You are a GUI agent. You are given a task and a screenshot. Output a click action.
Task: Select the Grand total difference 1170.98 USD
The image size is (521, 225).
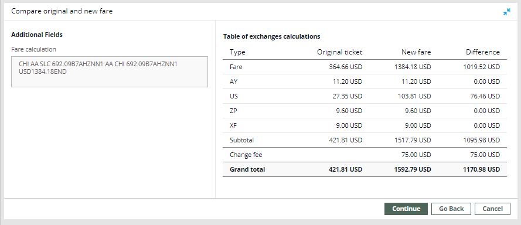[482, 169]
